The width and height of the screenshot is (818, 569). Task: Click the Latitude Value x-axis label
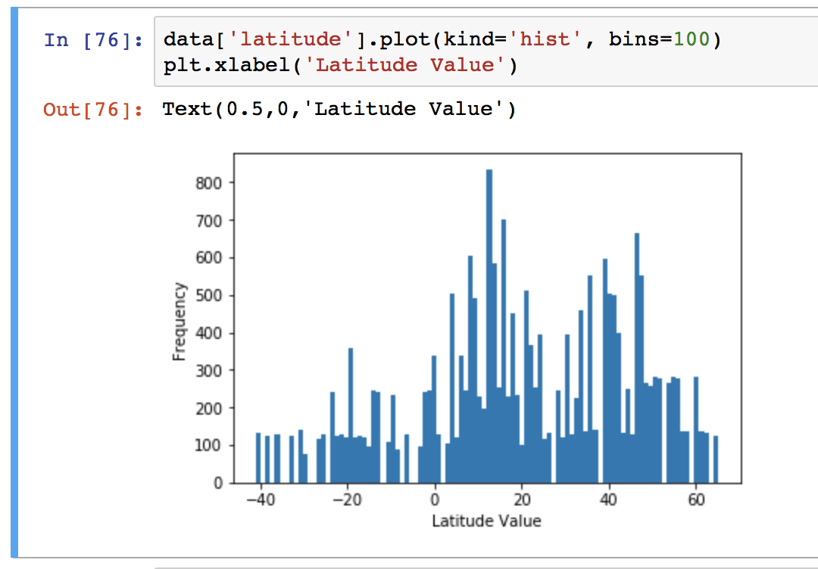pyautogui.click(x=487, y=521)
